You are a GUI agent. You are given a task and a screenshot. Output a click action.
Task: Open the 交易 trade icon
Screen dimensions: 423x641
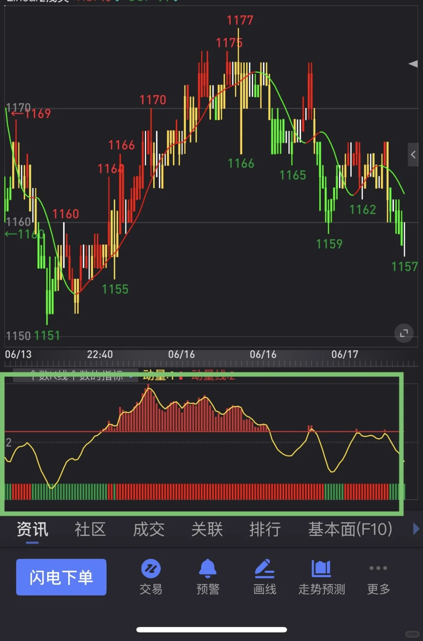(151, 578)
